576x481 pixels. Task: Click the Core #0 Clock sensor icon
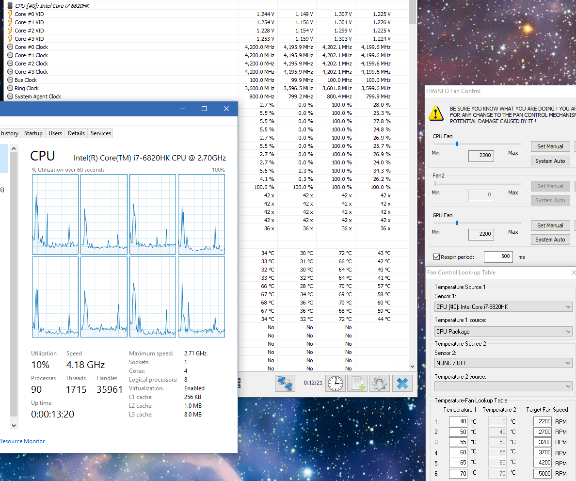tap(10, 47)
